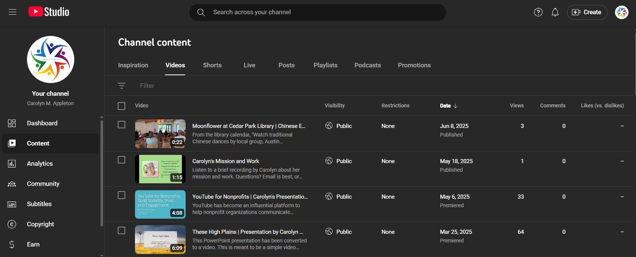The image size is (636, 257).
Task: Open the Copyright section icon
Action: 12,224
